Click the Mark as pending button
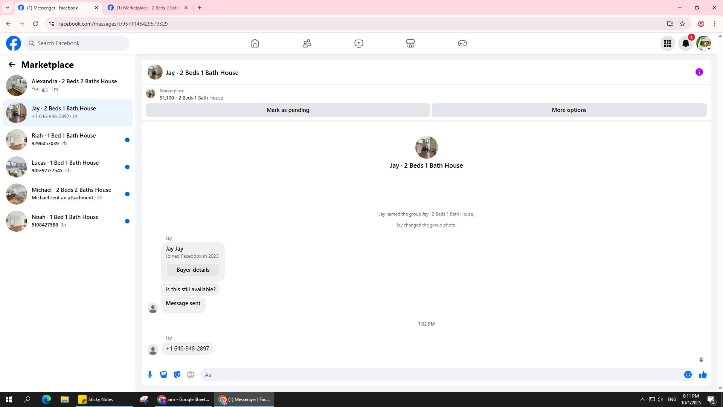This screenshot has height=407, width=723. 288,110
